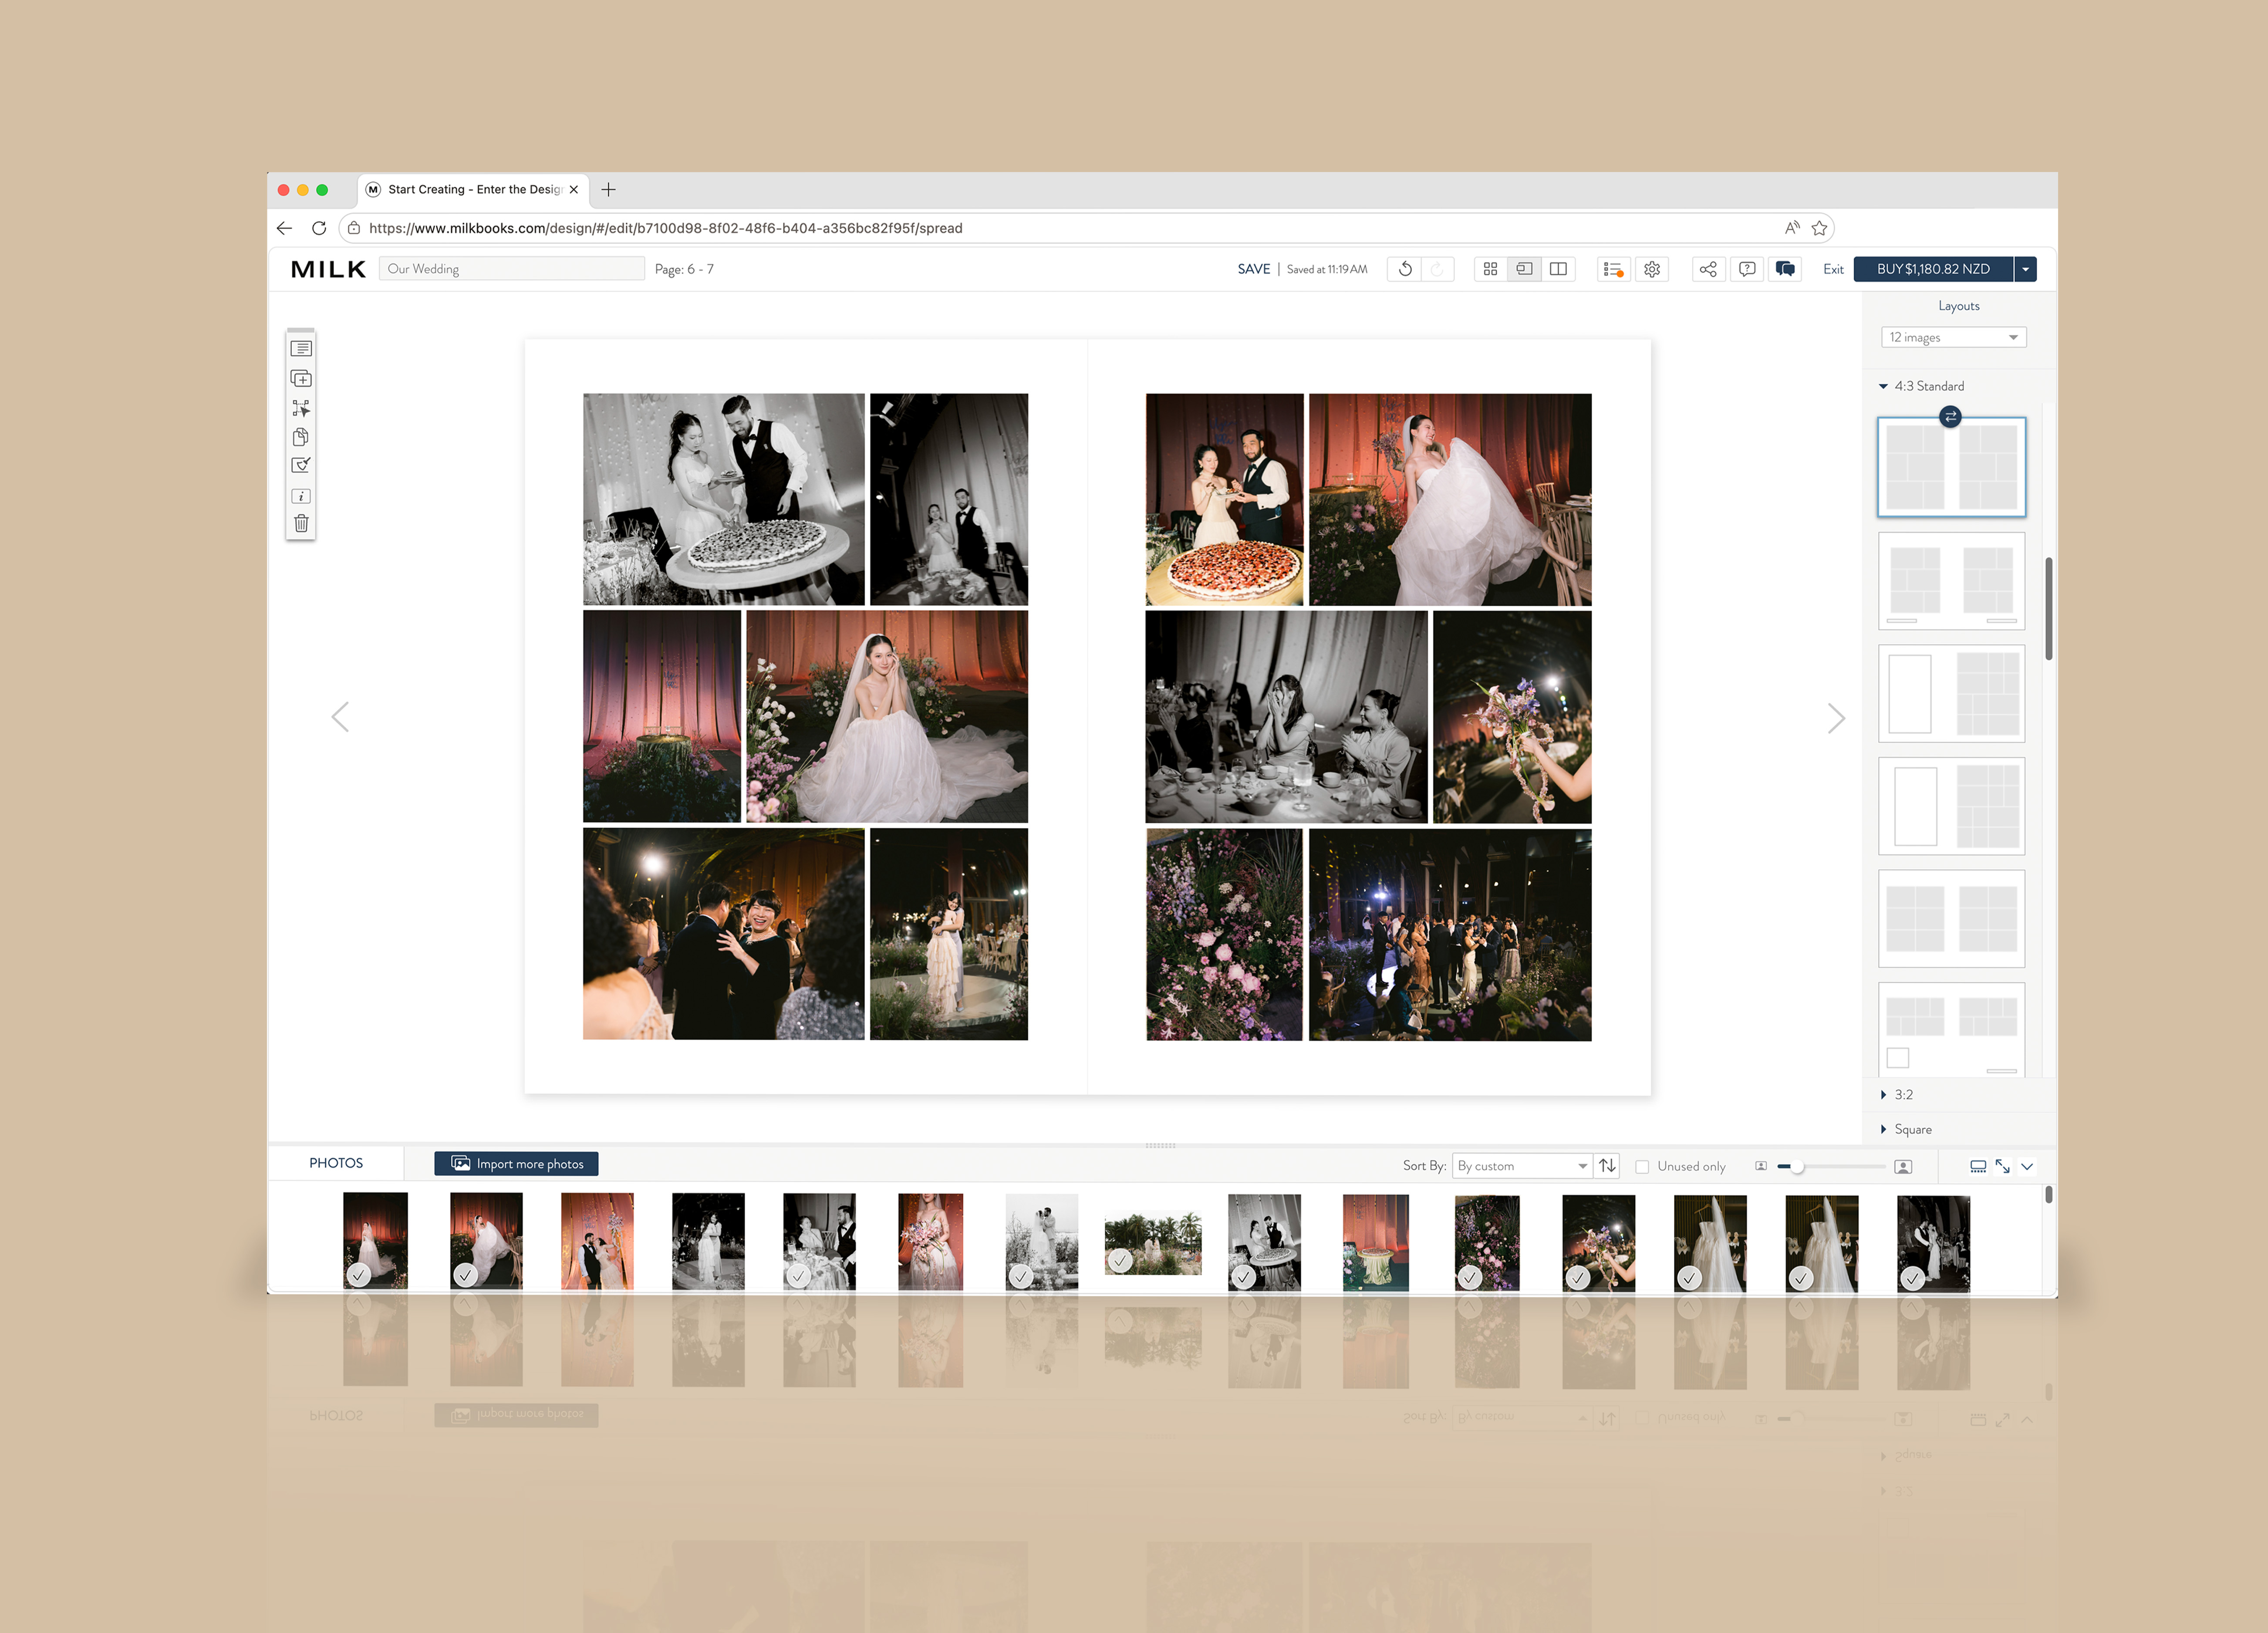Select first photo thumbnail in tray
2268x1633 pixels.
click(375, 1241)
